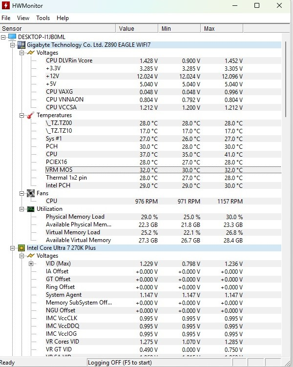The width and height of the screenshot is (293, 367).
Task: Select the IMC VccDDQ row
Action: tap(163, 326)
